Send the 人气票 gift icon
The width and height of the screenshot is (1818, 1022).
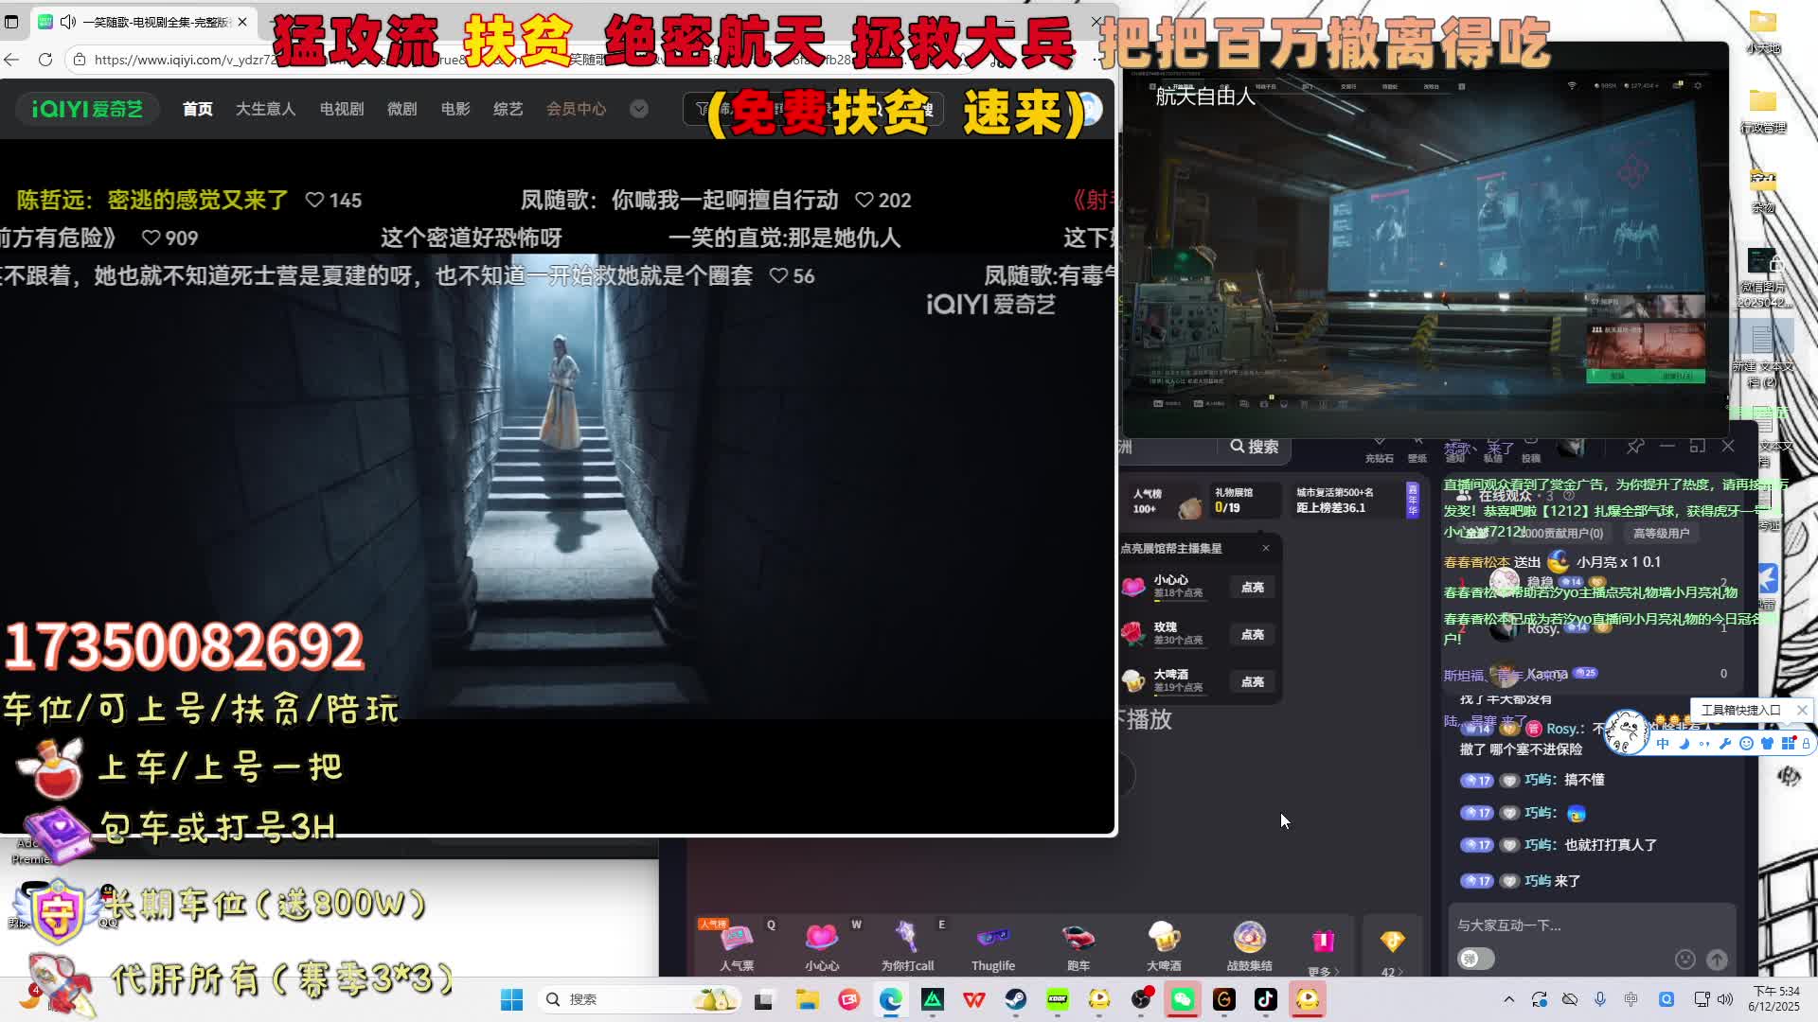[x=737, y=939]
